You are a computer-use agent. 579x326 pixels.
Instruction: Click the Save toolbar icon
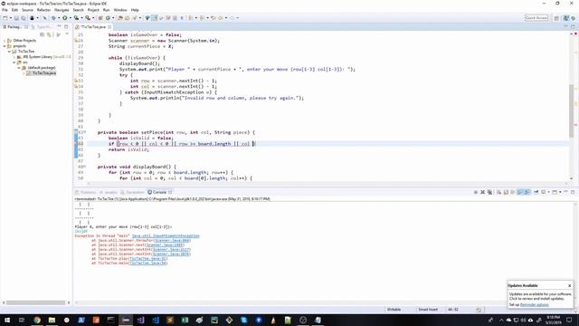pyautogui.click(x=16, y=18)
